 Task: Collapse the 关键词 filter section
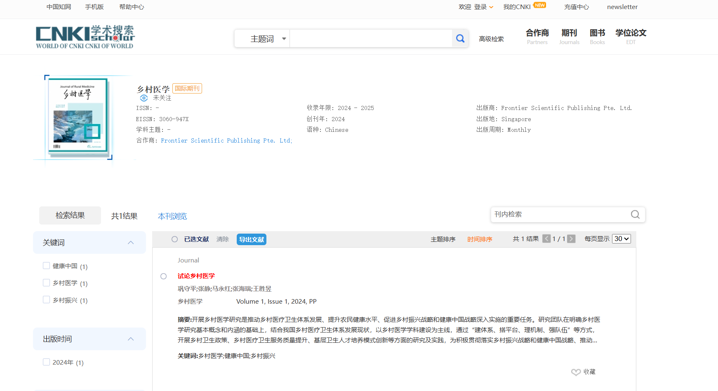[x=131, y=243]
